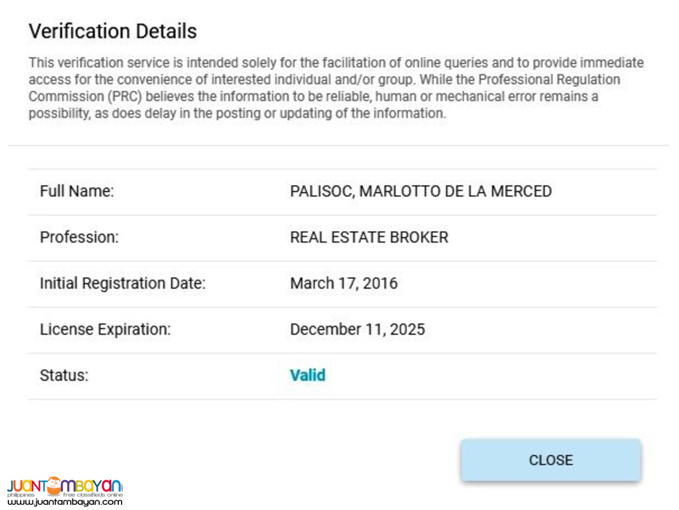Click the March 17, 2016 registration date
679x510 pixels.
(x=343, y=283)
